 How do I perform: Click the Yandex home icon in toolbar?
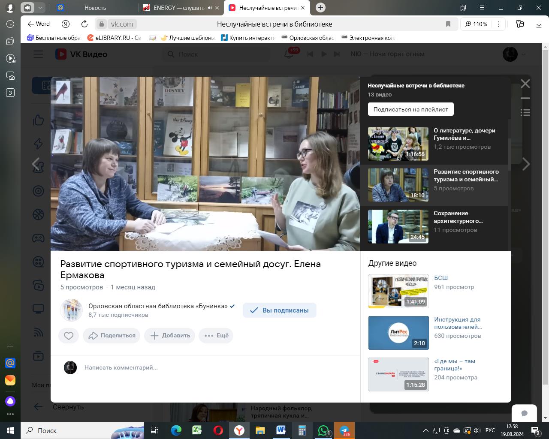[x=66, y=24]
